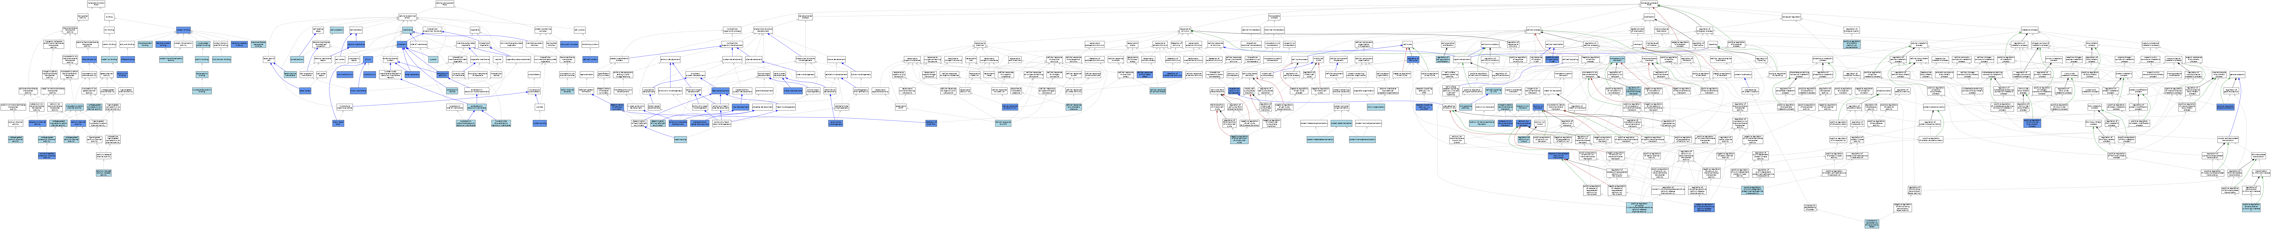Select the 'response to stress' node

click(x=1133, y=44)
